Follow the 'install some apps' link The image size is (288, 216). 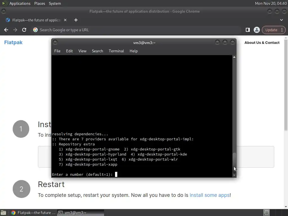[209, 195]
